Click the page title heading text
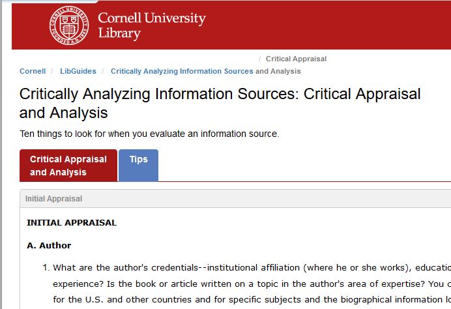 pos(220,103)
